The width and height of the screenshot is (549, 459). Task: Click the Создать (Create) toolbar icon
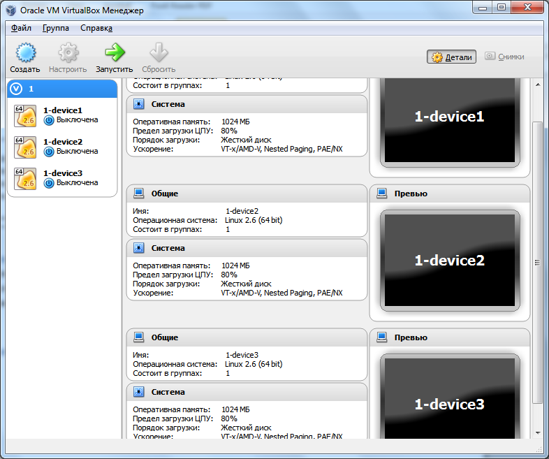pyautogui.click(x=25, y=53)
